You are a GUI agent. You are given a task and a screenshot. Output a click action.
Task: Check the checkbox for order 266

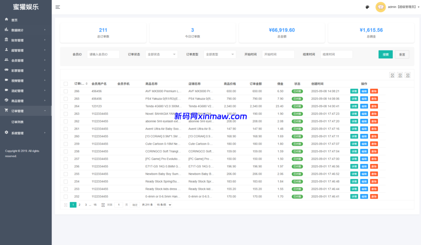click(x=66, y=92)
